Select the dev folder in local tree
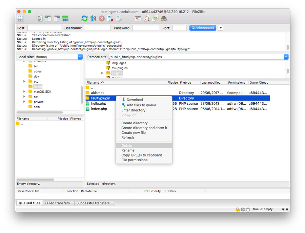The height and width of the screenshot is (233, 305). pyautogui.click(x=34, y=77)
